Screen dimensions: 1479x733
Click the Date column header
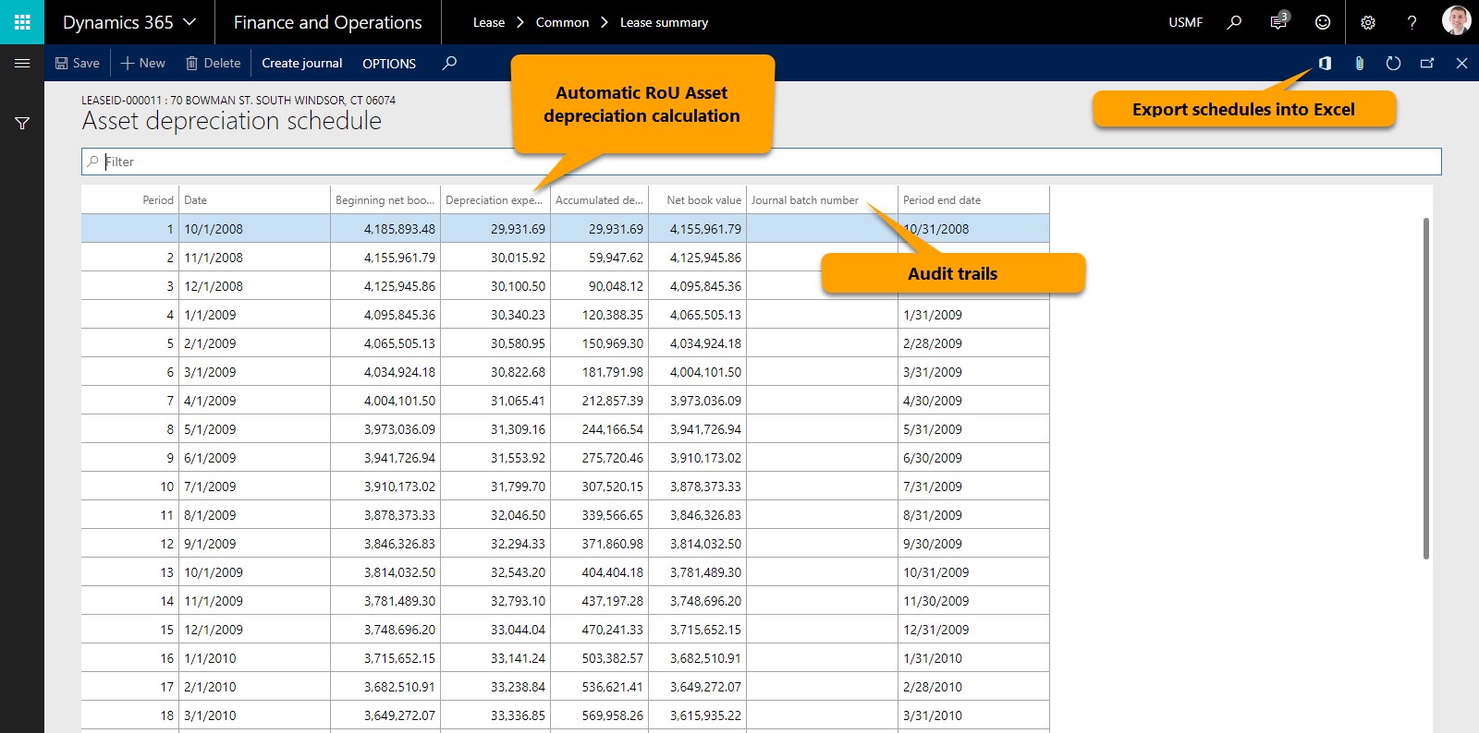click(195, 200)
